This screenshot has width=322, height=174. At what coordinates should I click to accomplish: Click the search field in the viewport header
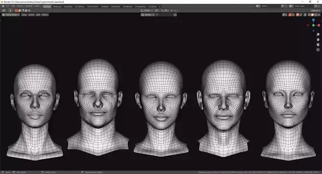(165, 15)
